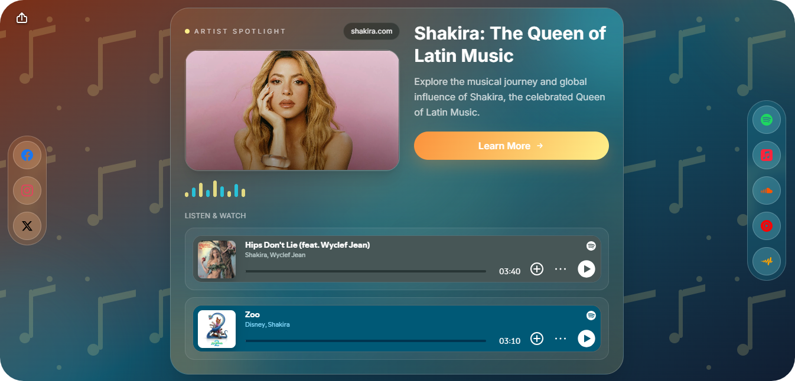
Task: Play the Zoo track
Action: click(x=586, y=339)
